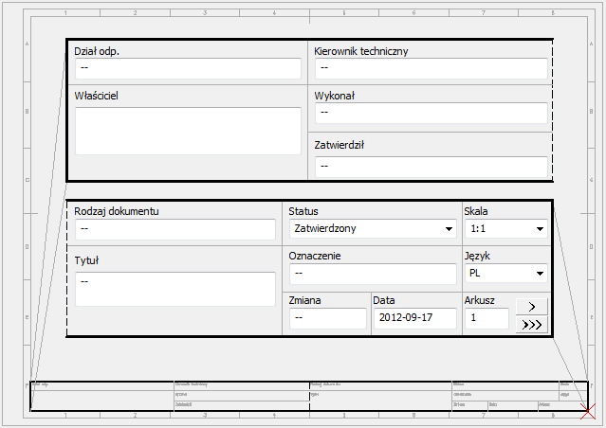Click left half of title block preview
Image resolution: width=606 pixels, height=428 pixels.
point(171,397)
